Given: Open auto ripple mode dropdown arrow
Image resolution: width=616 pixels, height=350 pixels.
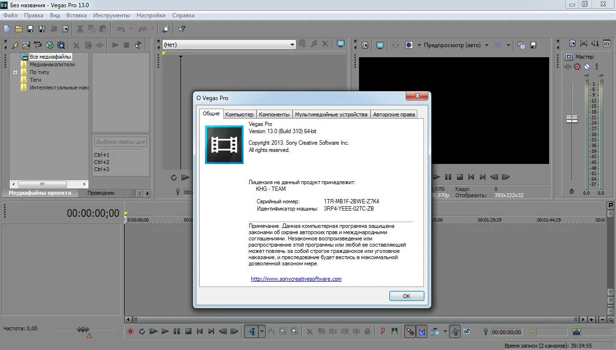Looking at the screenshot, I should [445, 332].
